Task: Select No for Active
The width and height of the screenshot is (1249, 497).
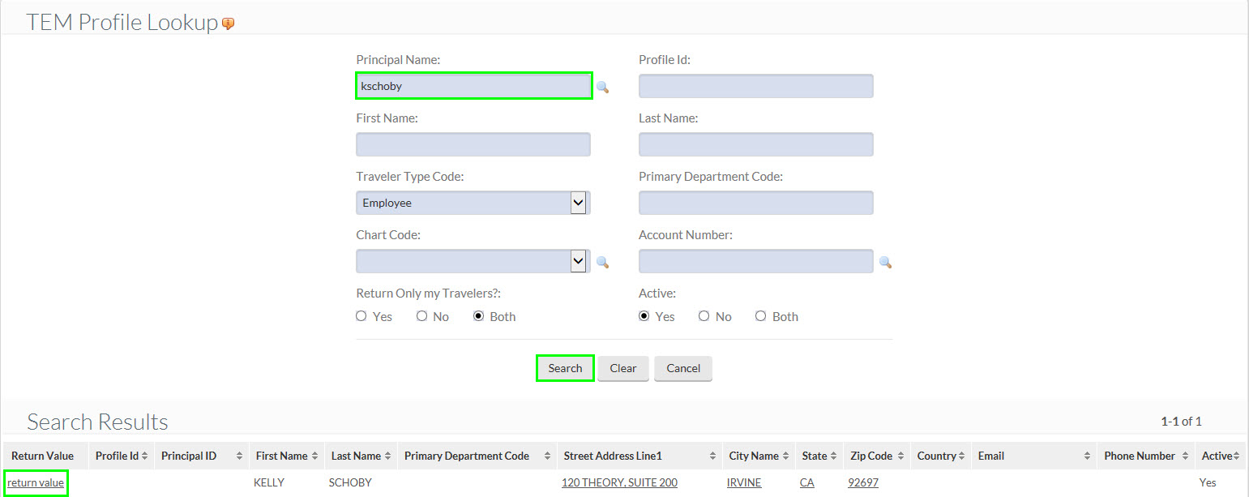Action: 704,316
